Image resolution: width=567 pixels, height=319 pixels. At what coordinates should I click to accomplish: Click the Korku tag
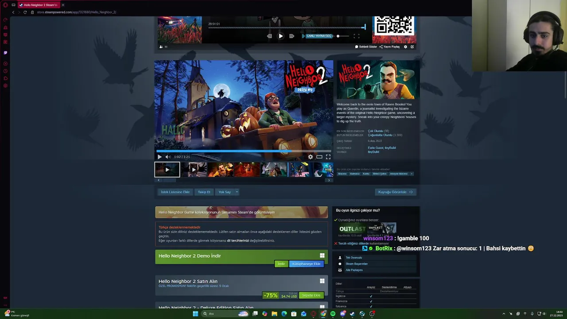pos(366,174)
